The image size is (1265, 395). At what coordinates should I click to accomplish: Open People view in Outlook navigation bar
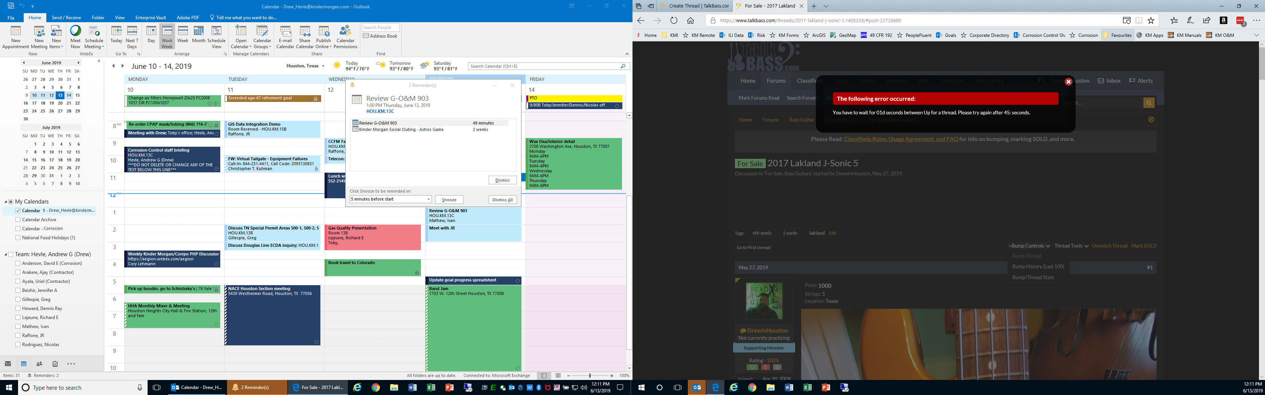pyautogui.click(x=39, y=364)
